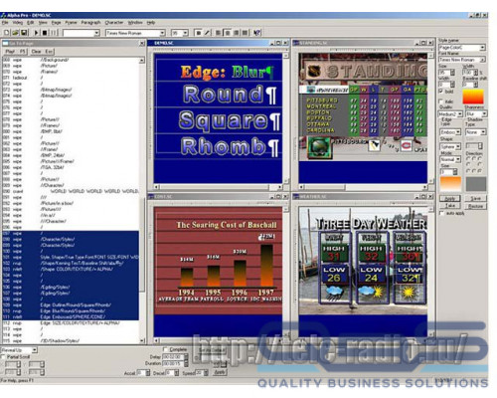Viewport: 497px width, 398px height.
Task: Toggle the Complete checkbox
Action: 165,349
